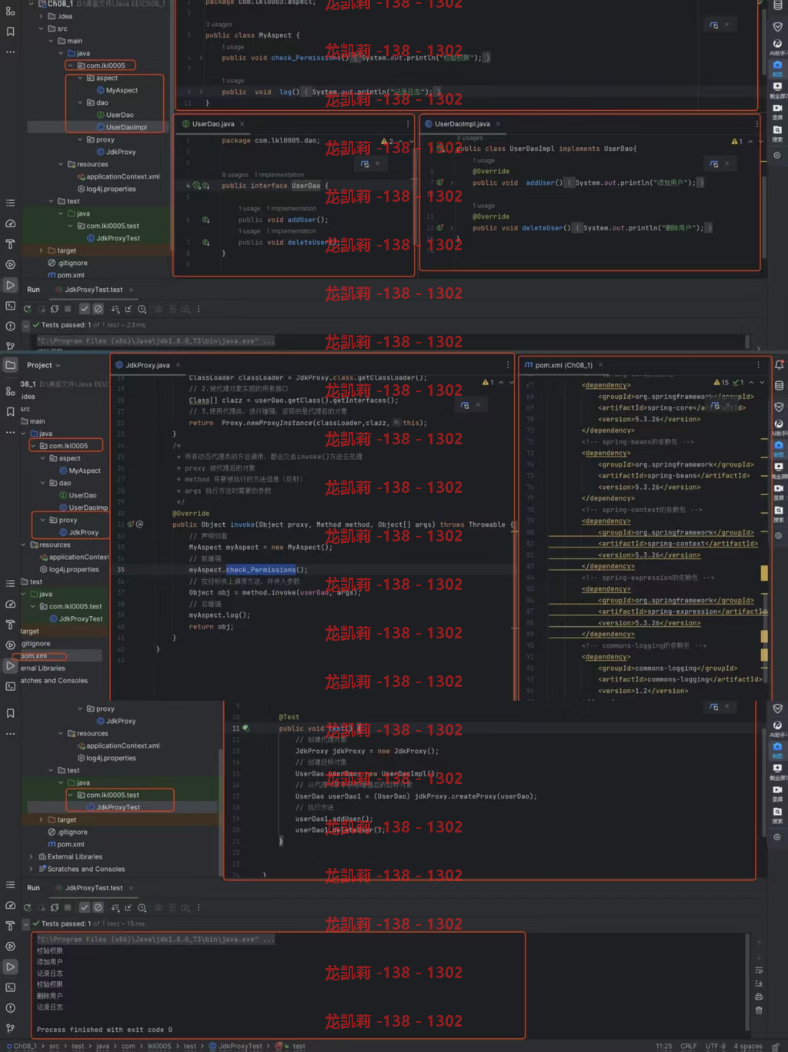The image size is (788, 1052).
Task: Click Load Maven changes icon in UserDao editor
Action: (x=365, y=164)
